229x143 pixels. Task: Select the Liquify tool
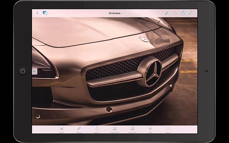(61, 130)
